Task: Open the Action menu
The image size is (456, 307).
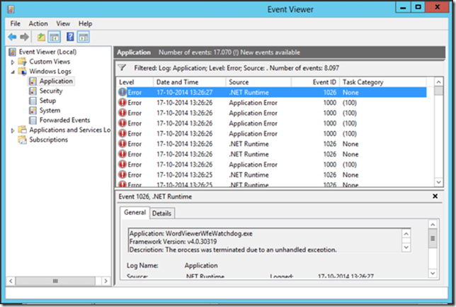Action: click(38, 23)
